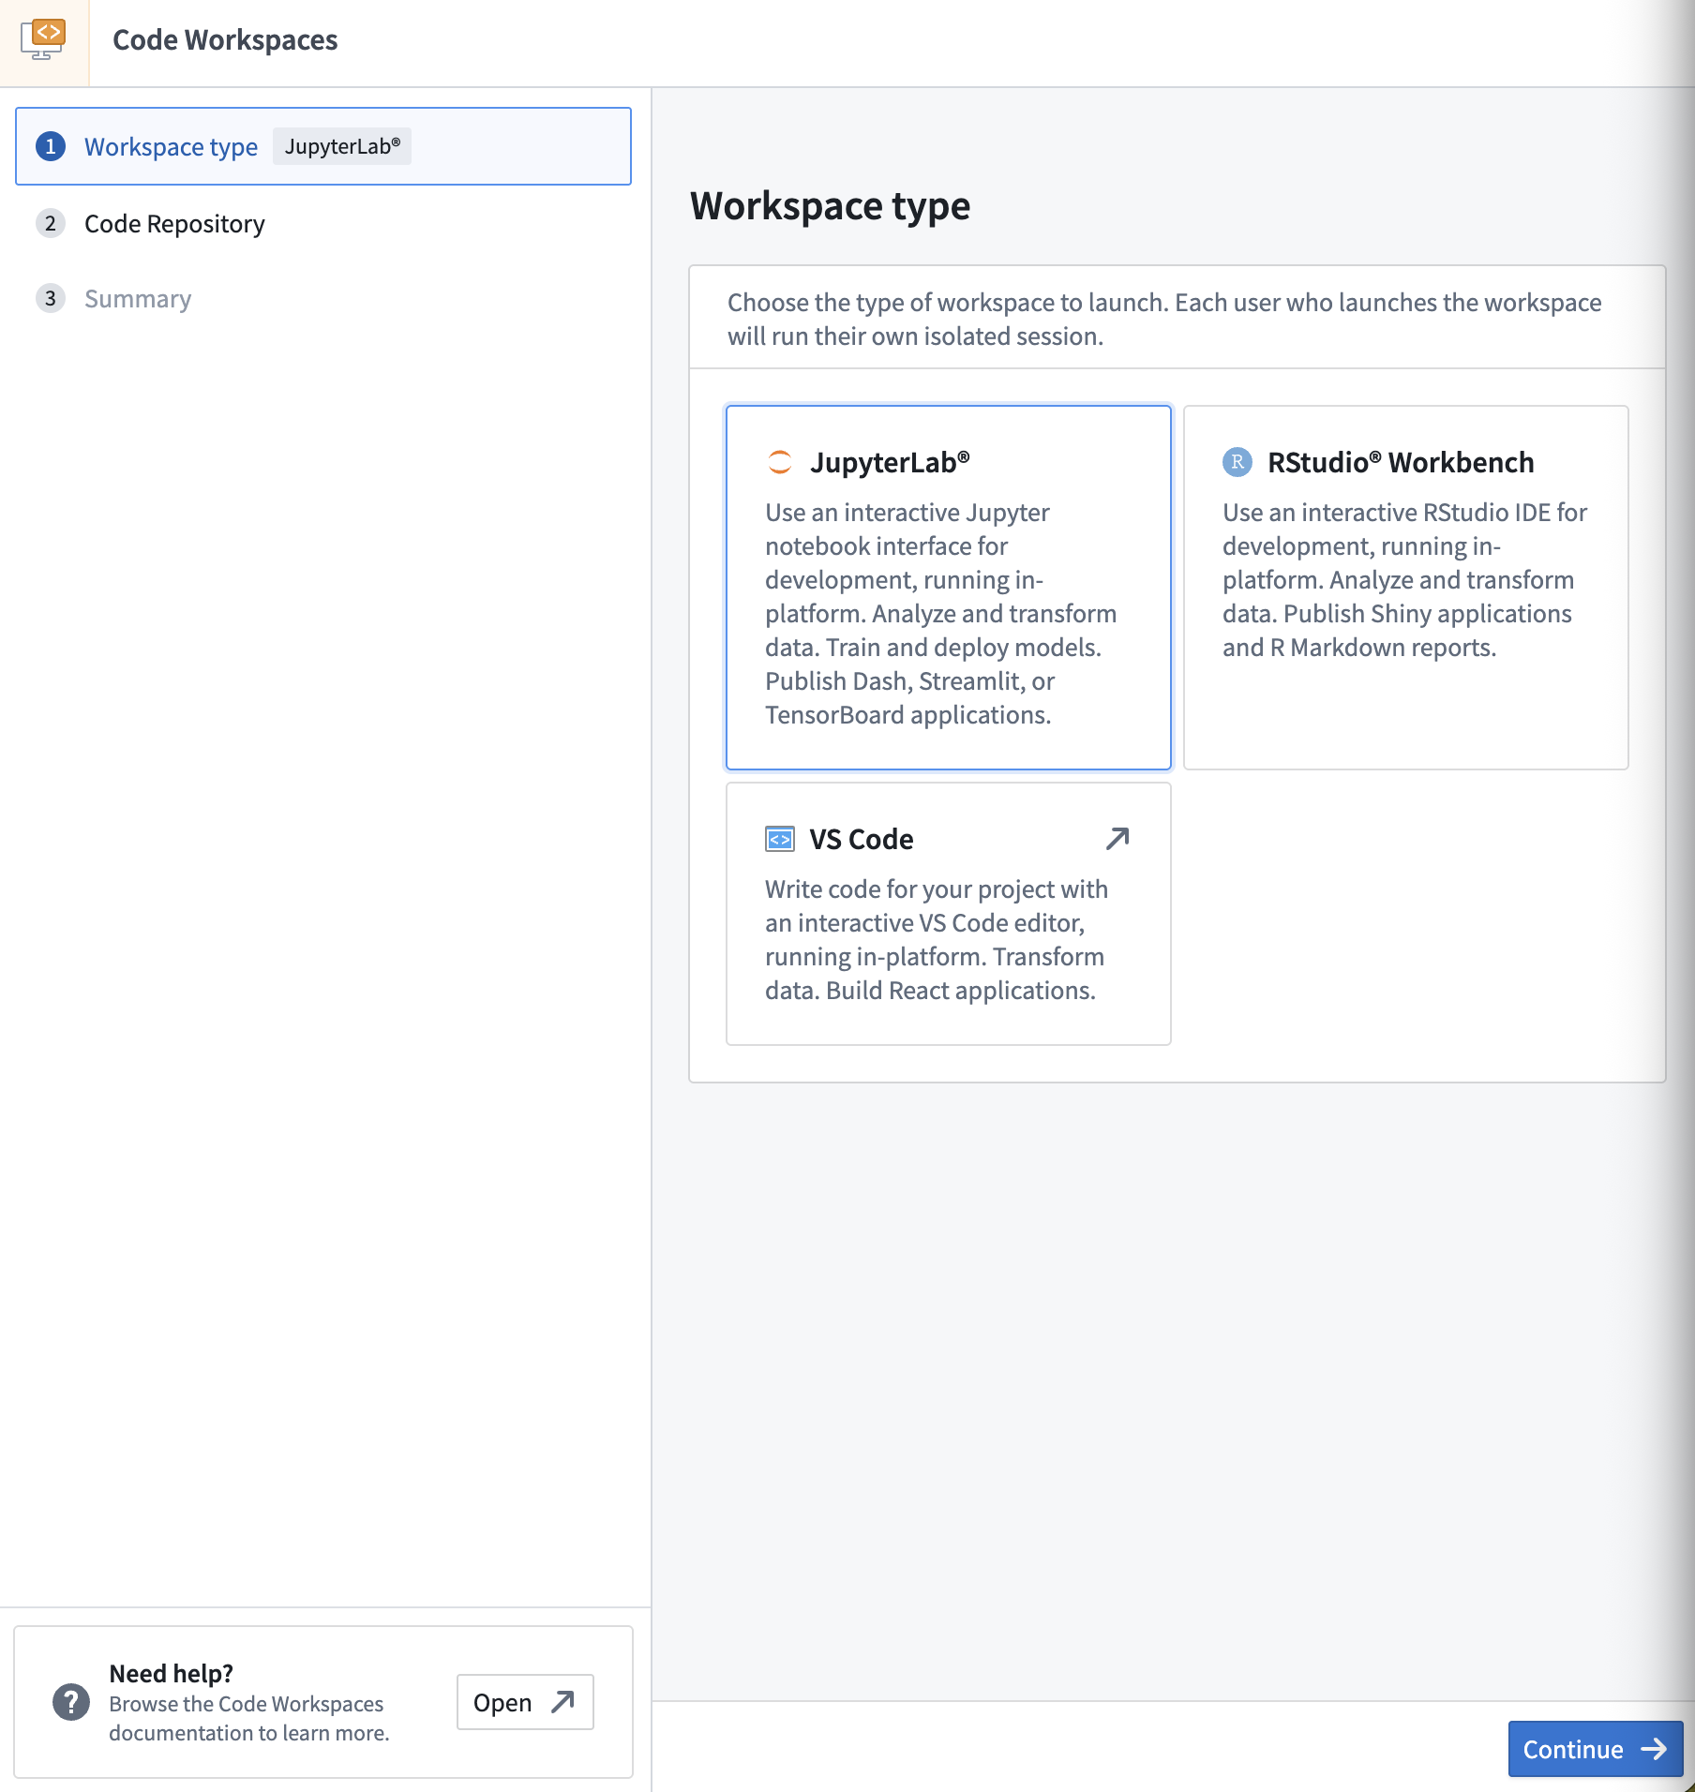
Task: Click the step 3 number badge
Action: coord(51,298)
